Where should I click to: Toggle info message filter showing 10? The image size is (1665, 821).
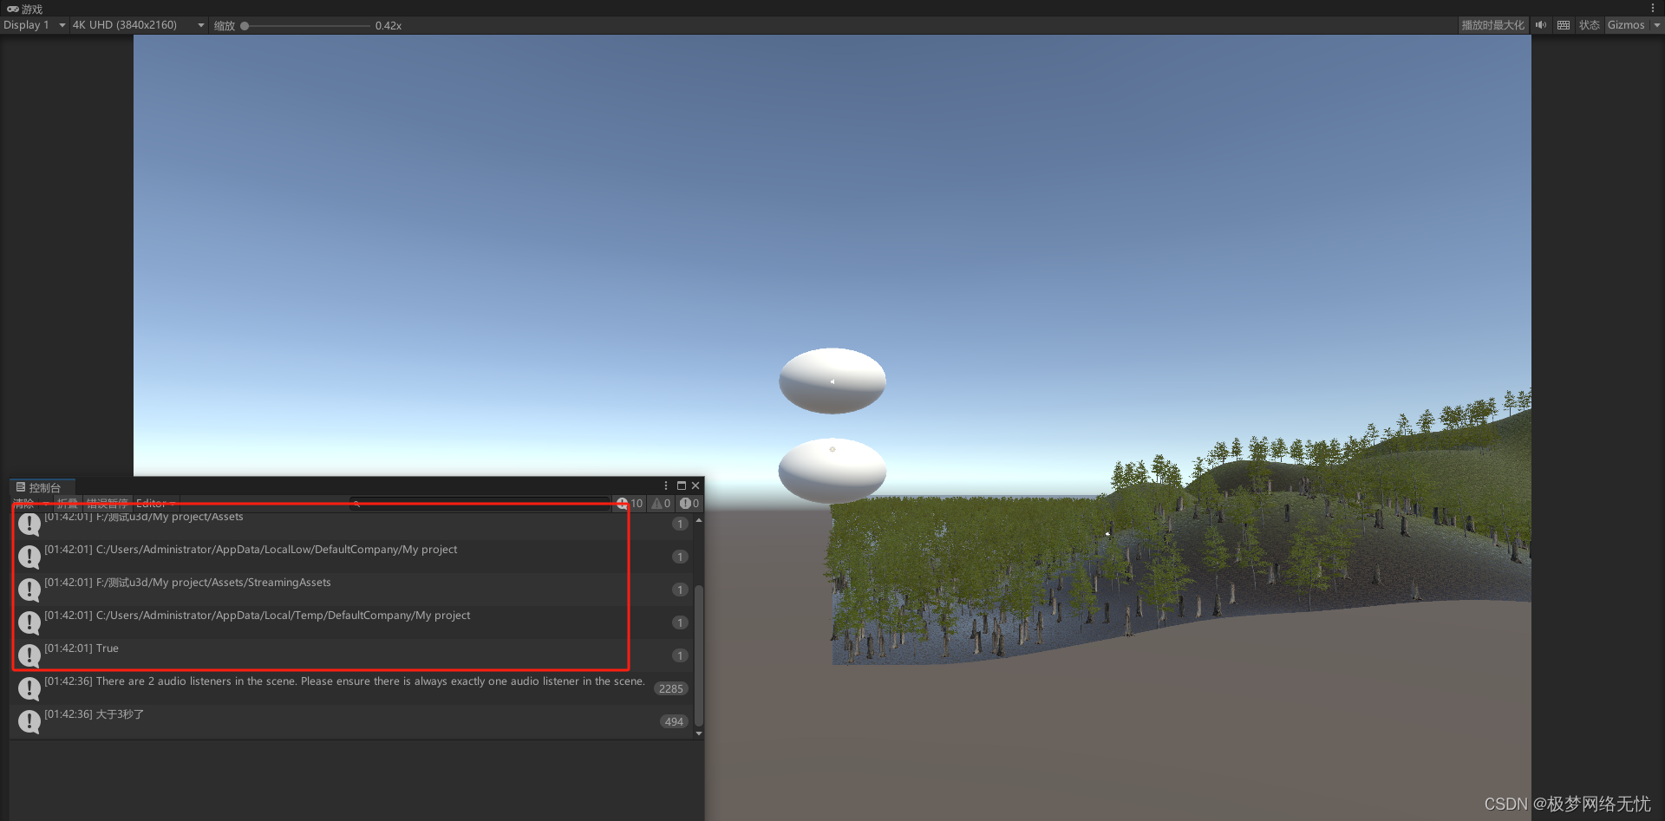pos(630,504)
